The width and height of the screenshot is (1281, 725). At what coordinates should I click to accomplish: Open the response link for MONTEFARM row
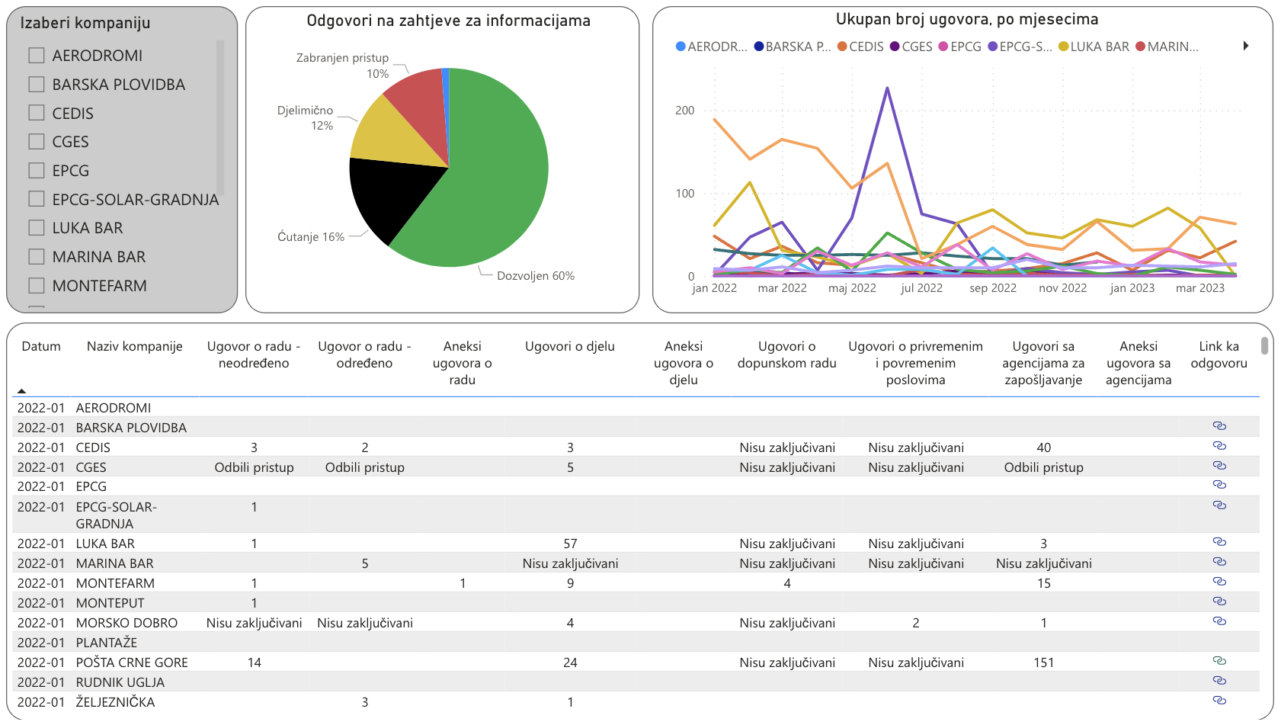pos(1219,582)
